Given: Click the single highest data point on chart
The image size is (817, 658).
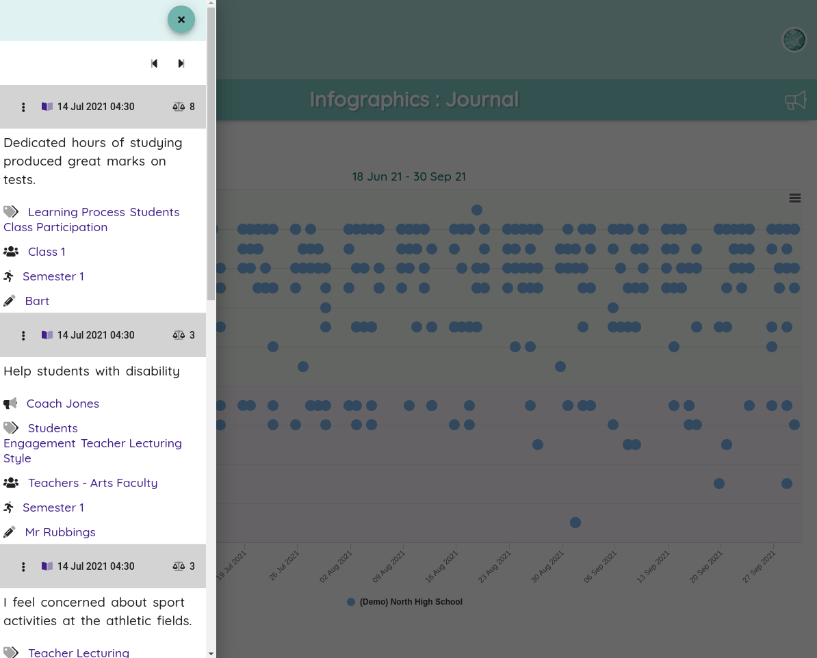Looking at the screenshot, I should coord(477,210).
